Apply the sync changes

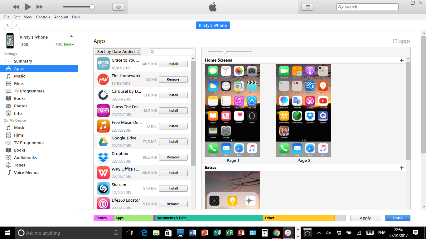[x=365, y=218]
